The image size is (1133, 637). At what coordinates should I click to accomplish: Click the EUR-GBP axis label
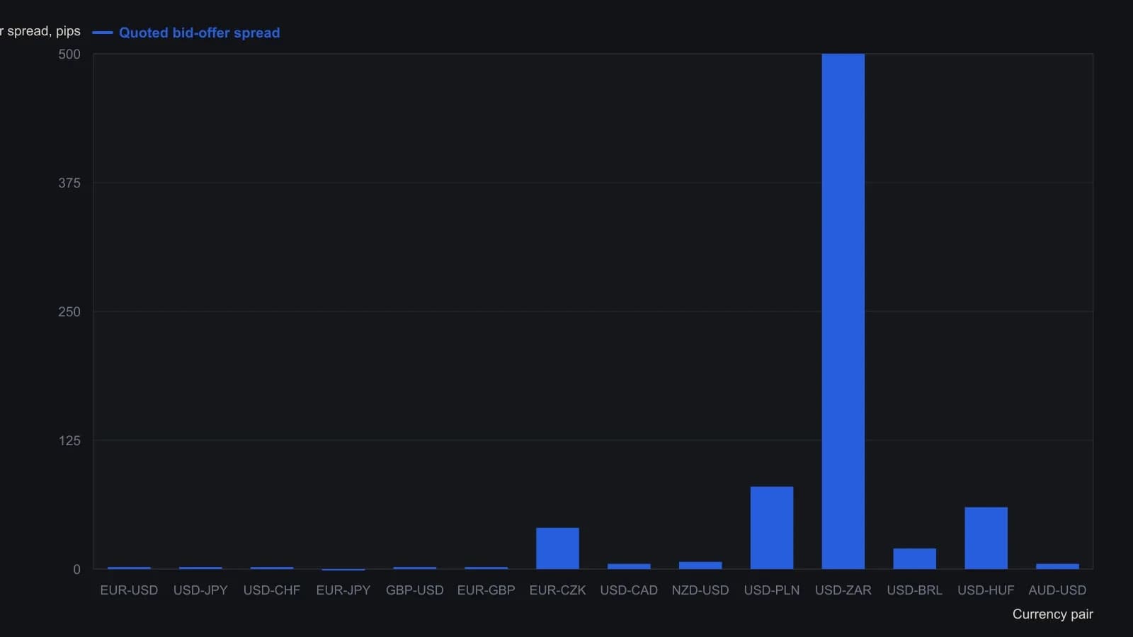tap(486, 590)
